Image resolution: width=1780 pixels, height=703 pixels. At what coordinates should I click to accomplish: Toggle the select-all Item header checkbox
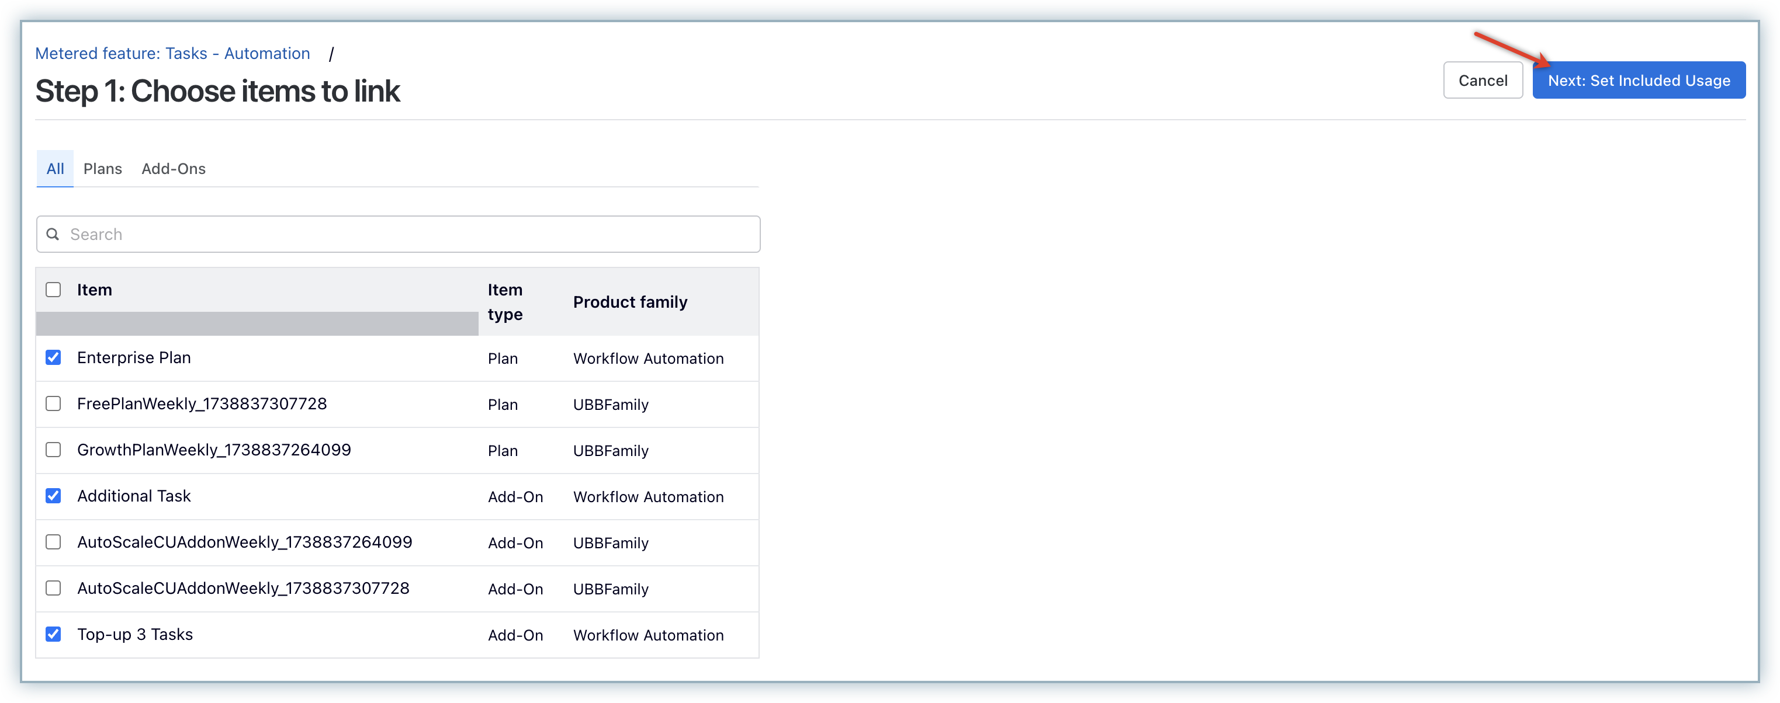(x=53, y=290)
